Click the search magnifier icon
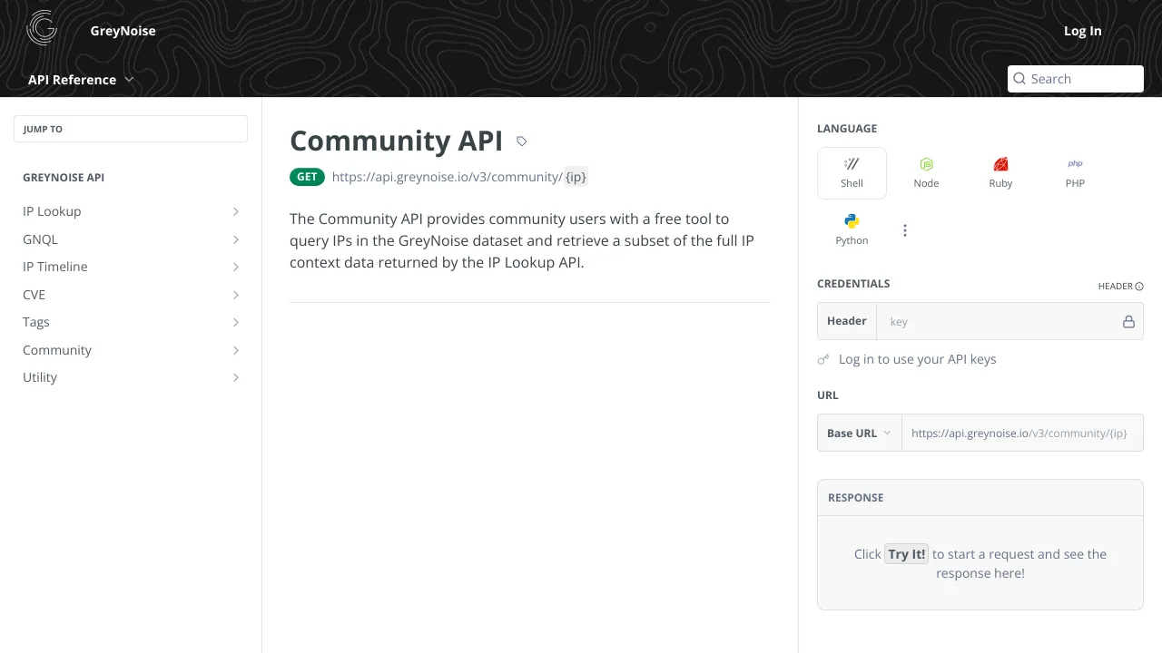The image size is (1162, 653). (1019, 79)
